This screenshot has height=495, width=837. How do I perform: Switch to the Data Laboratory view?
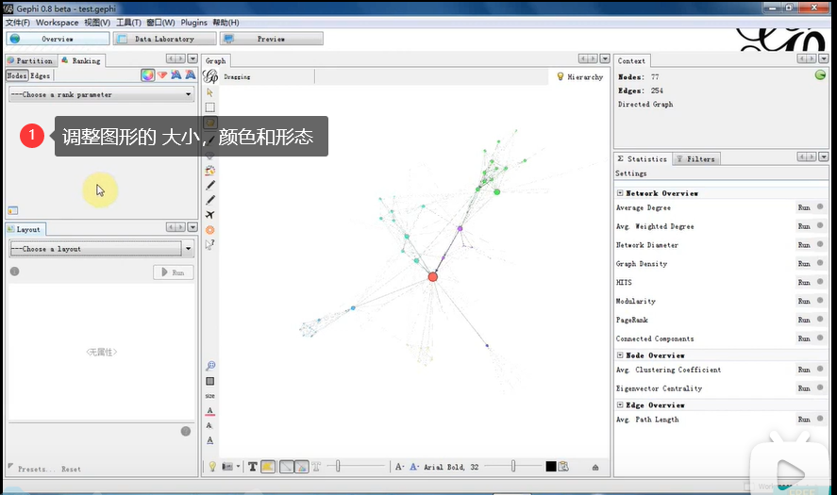(x=164, y=39)
